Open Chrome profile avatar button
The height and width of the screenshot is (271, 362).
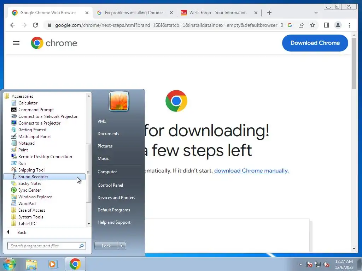pyautogui.click(x=338, y=25)
